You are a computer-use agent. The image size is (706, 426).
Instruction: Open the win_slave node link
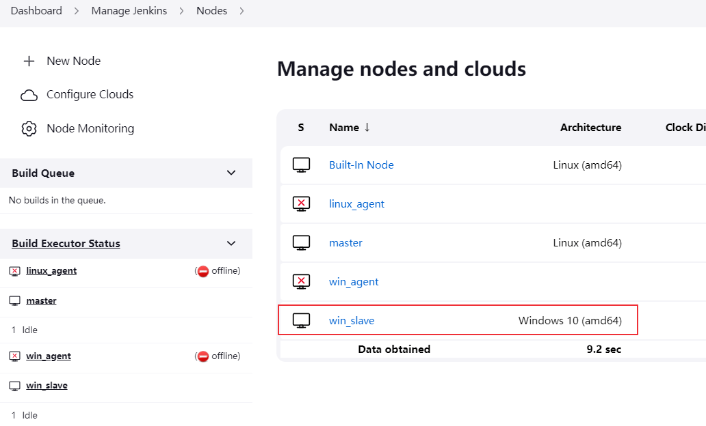(352, 320)
